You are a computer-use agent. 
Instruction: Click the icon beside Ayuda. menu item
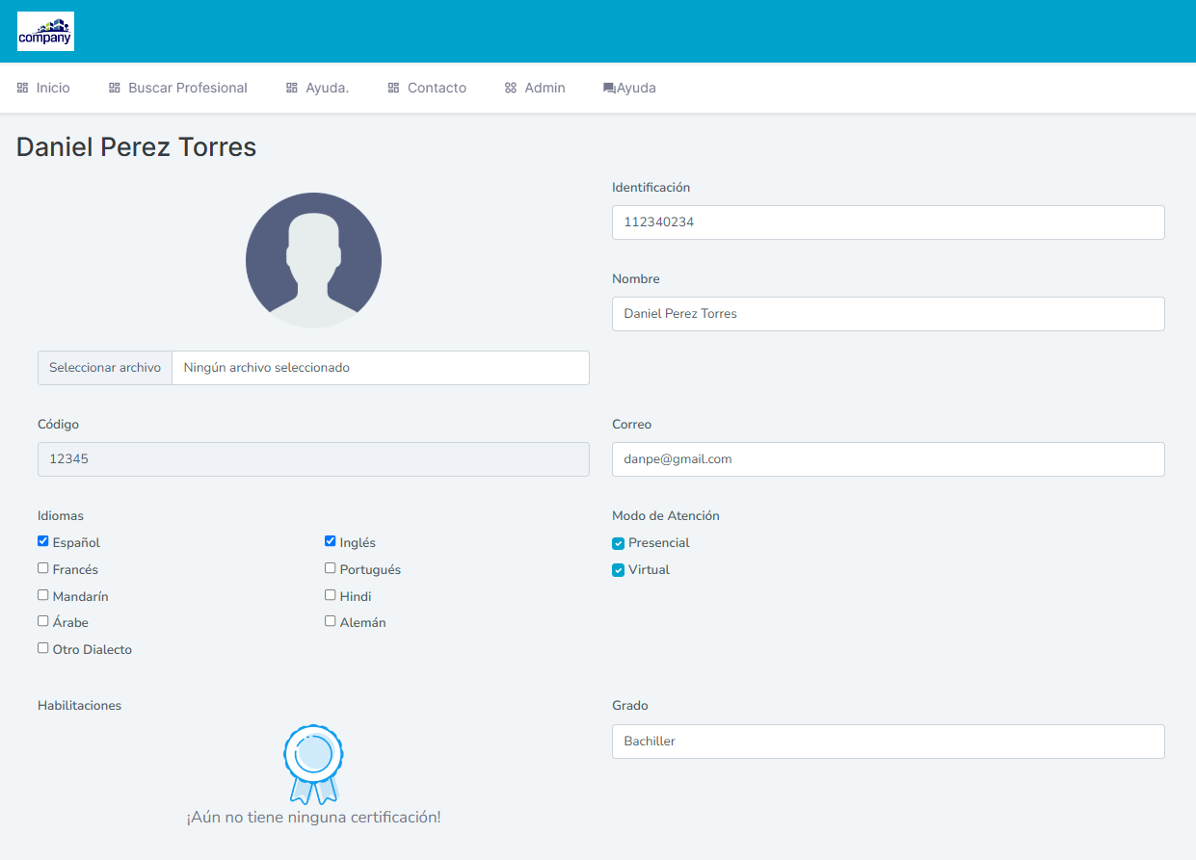point(292,88)
